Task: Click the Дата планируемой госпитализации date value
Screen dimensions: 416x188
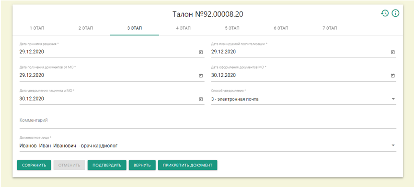Action: click(223, 52)
